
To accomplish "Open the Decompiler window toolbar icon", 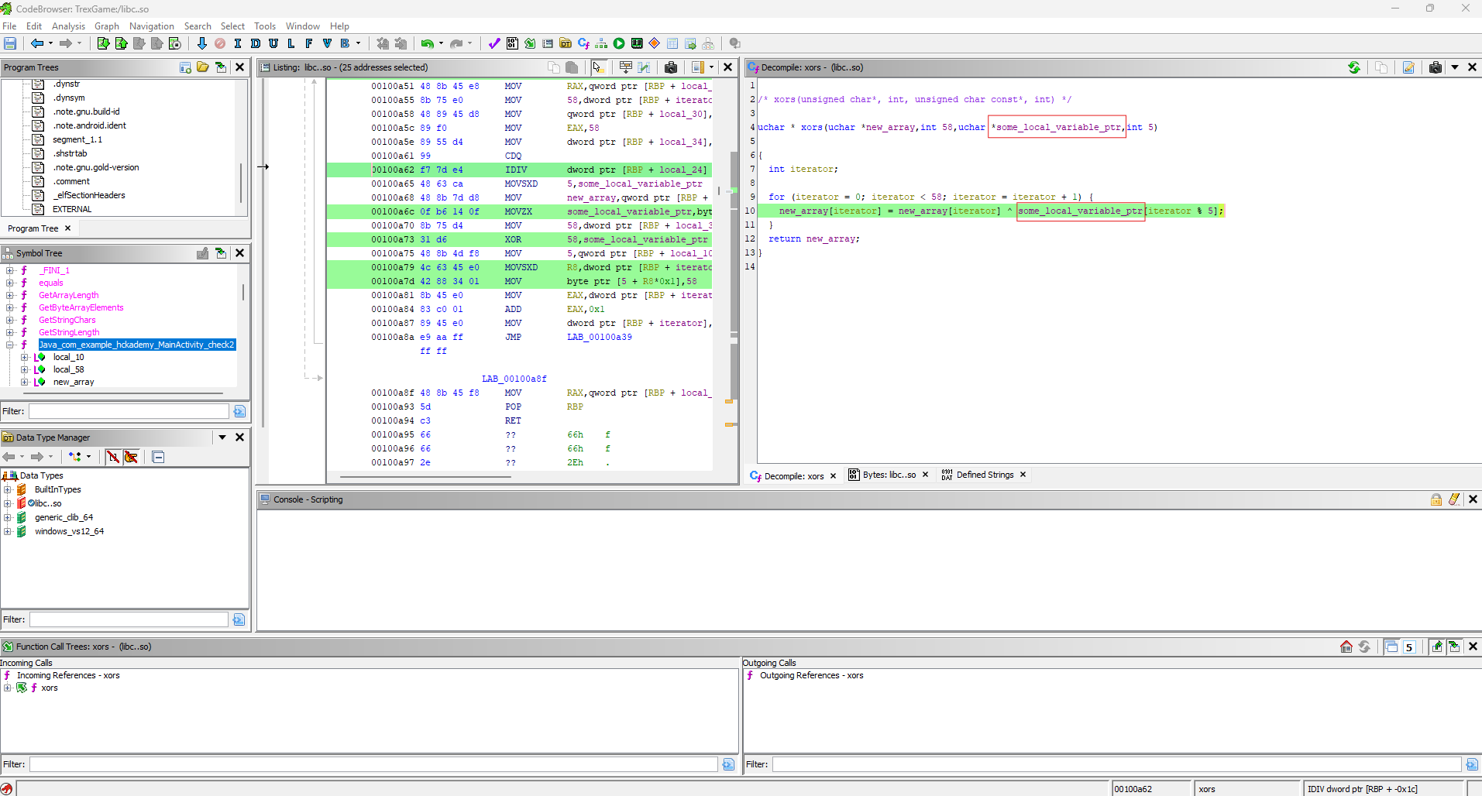I will 583,43.
